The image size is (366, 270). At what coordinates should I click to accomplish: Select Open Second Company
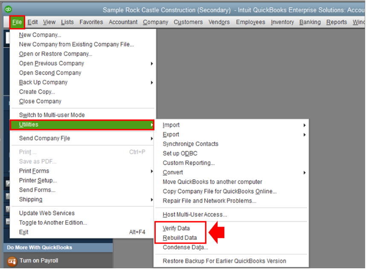pos(83,73)
